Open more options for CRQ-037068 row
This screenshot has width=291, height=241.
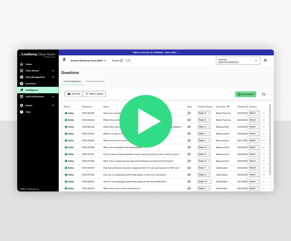pos(264,148)
